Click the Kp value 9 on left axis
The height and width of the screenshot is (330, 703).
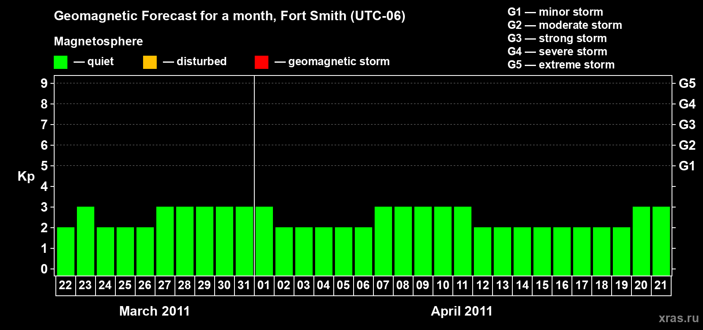click(44, 83)
